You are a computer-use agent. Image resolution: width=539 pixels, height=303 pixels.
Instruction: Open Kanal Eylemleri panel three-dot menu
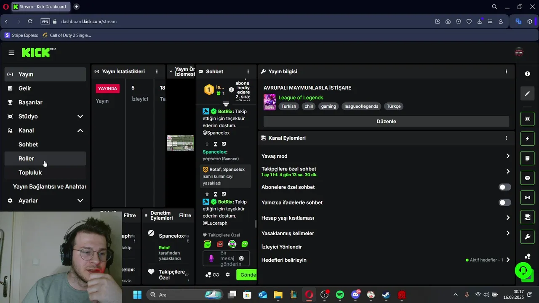[x=506, y=138]
